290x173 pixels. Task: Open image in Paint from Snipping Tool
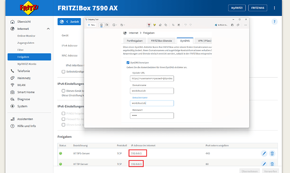221,25
